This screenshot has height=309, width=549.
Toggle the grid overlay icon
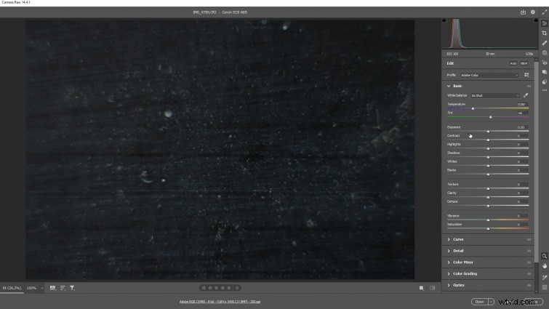click(x=545, y=287)
